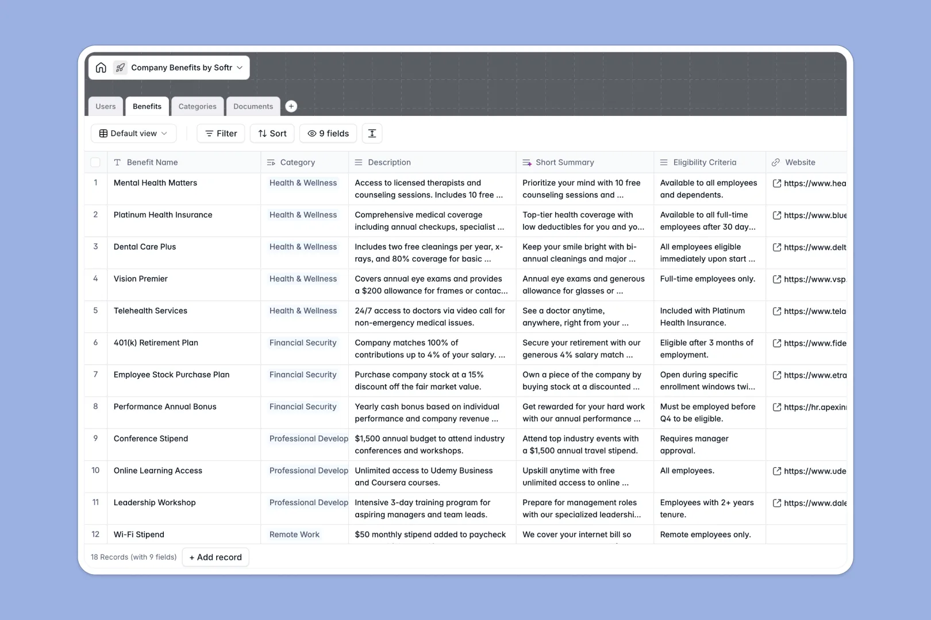
Task: Open the Default view dropdown
Action: (x=133, y=133)
